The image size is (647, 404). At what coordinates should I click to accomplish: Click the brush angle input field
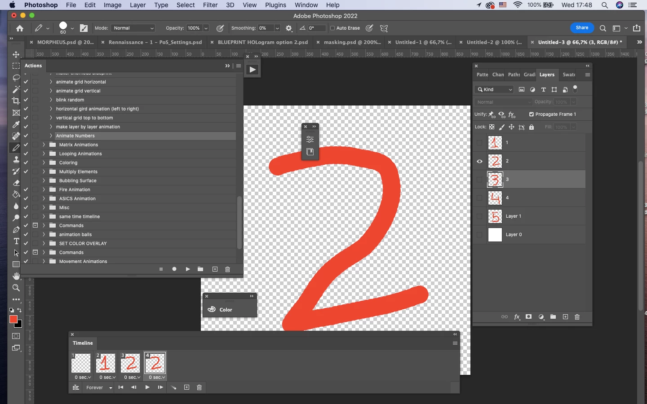pos(316,28)
